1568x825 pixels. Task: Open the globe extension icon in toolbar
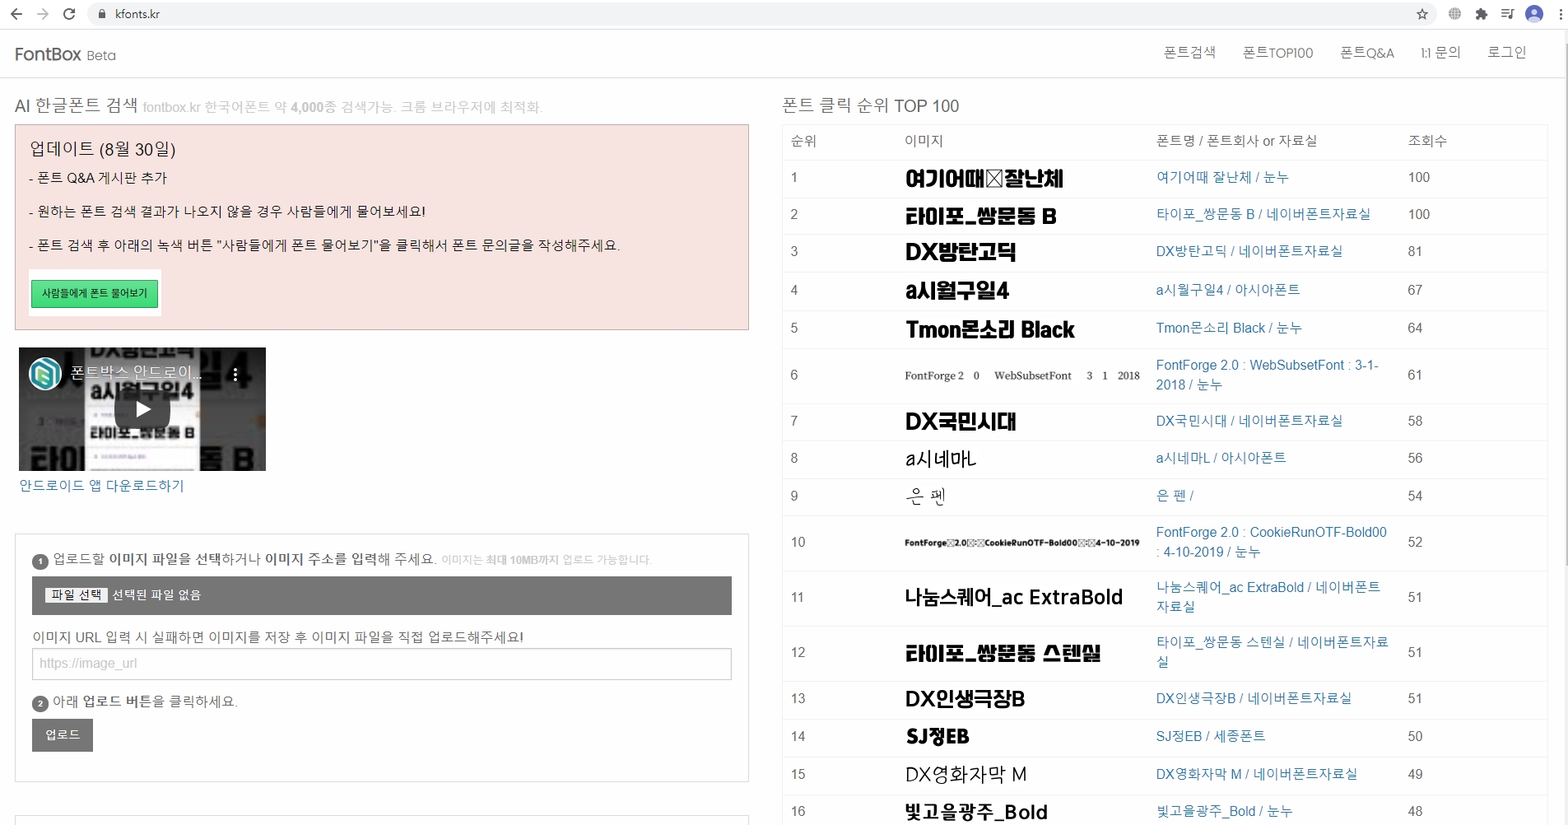pos(1455,14)
